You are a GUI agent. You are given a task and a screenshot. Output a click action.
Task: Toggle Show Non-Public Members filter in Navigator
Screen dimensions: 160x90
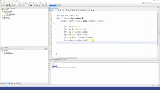[x=9, y=83]
